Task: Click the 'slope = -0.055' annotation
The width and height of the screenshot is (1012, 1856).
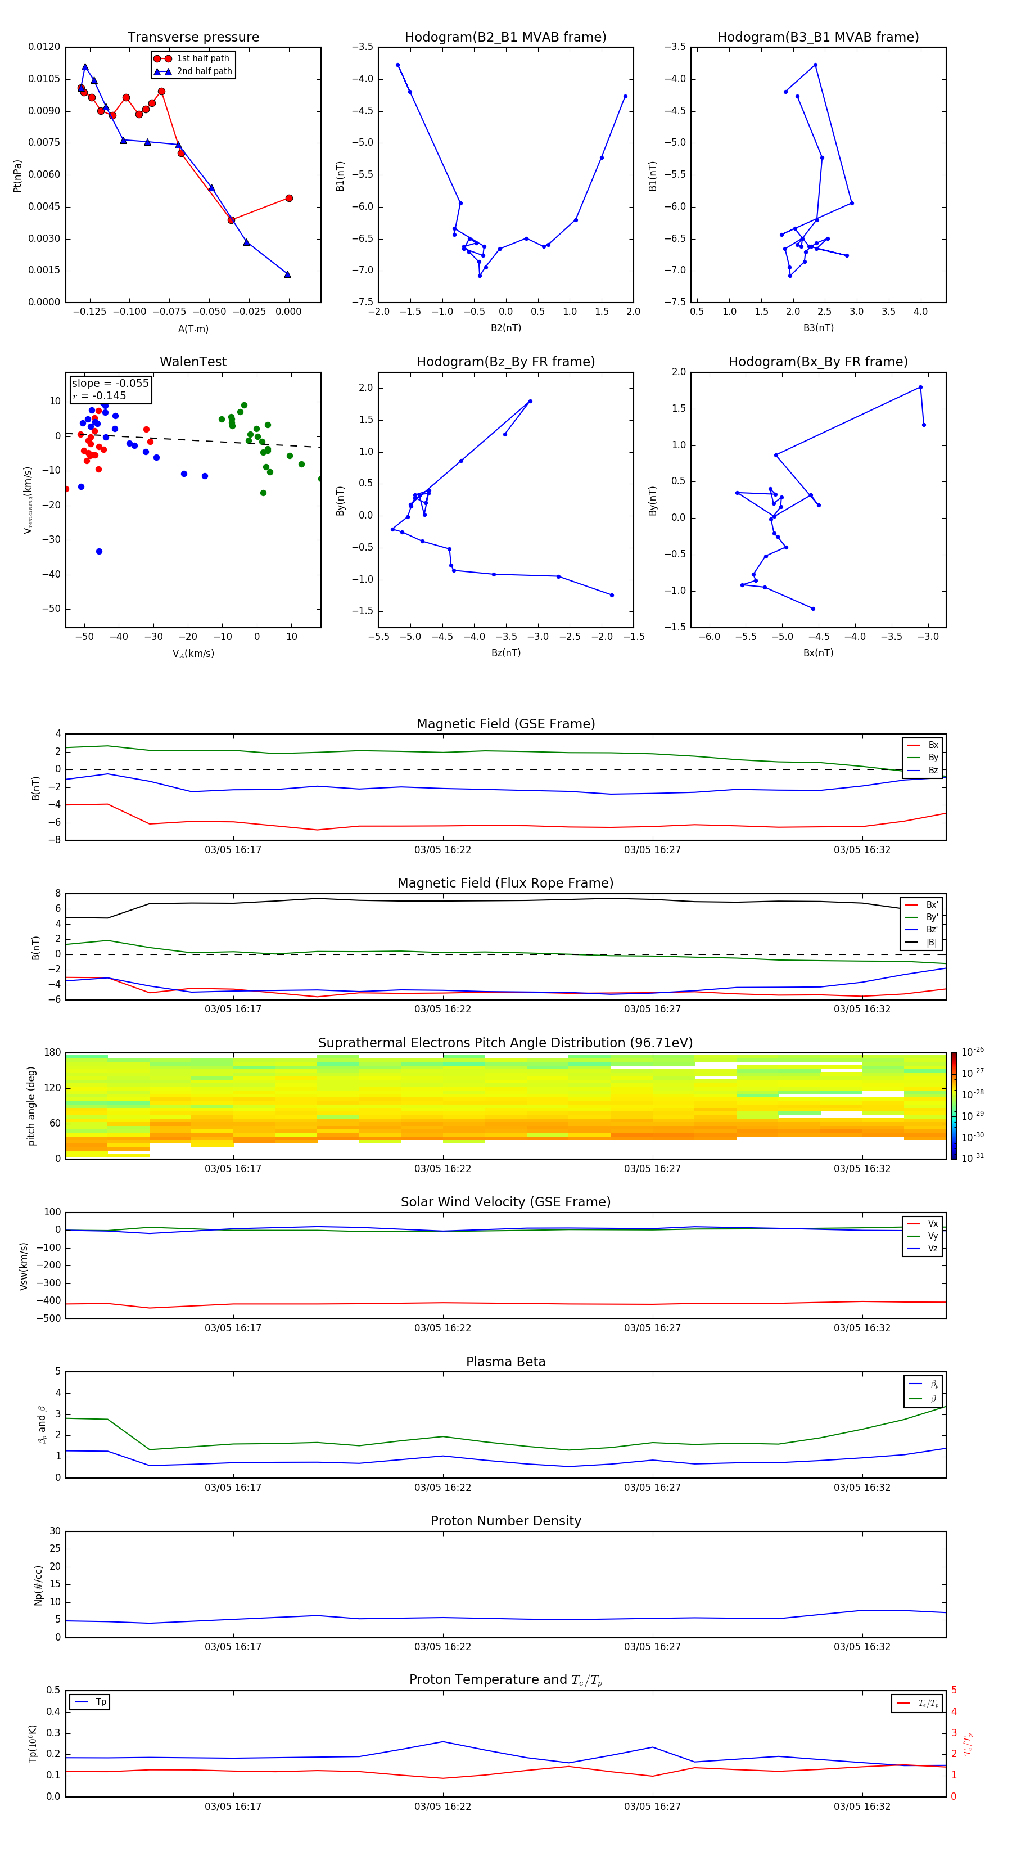Action: pos(110,384)
